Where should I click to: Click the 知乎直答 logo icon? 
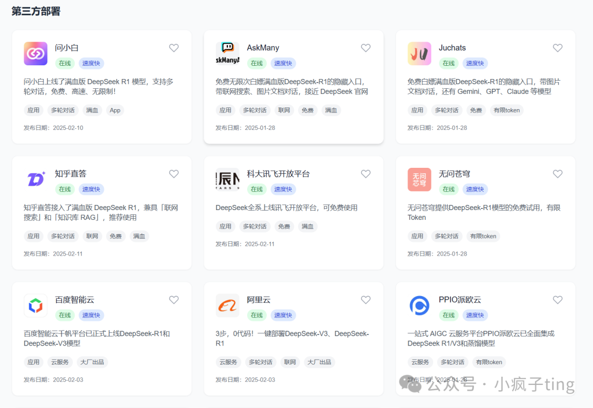tap(36, 179)
